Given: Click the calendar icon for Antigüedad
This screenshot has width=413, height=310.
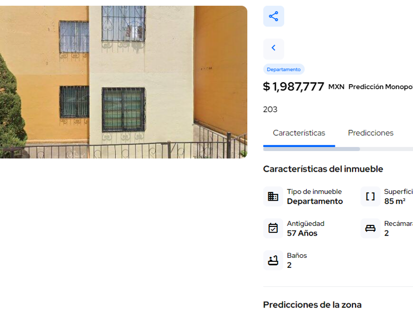Looking at the screenshot, I should click(x=273, y=228).
